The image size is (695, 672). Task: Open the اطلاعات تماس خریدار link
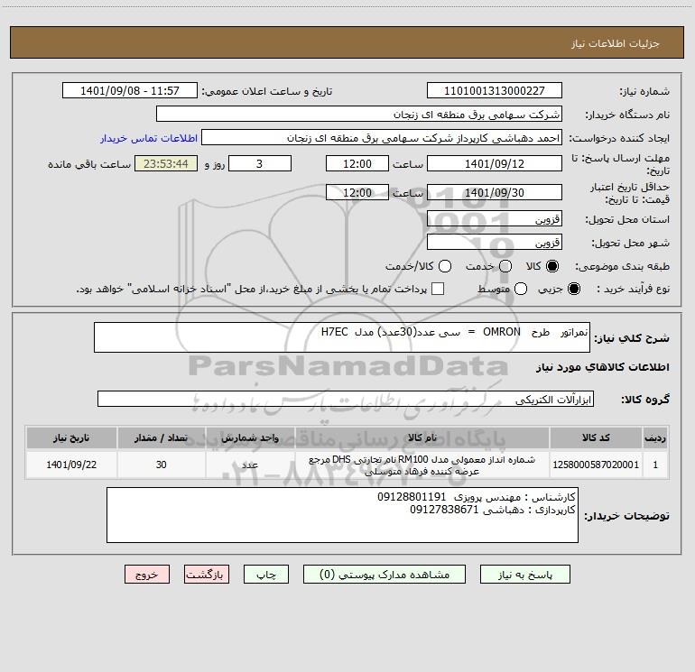click(x=149, y=138)
